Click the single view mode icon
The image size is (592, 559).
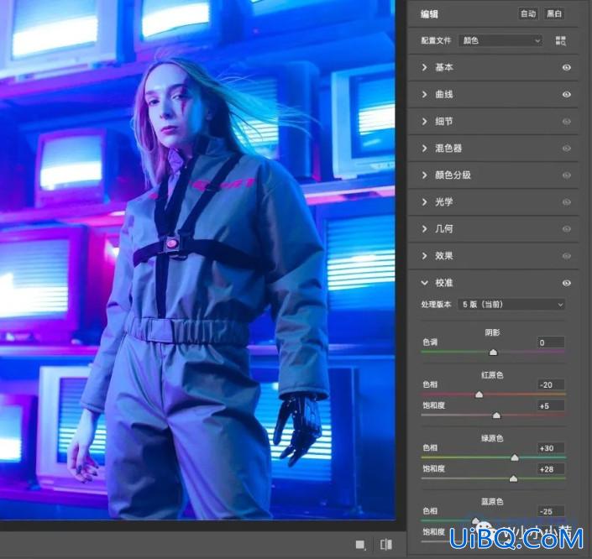(360, 545)
